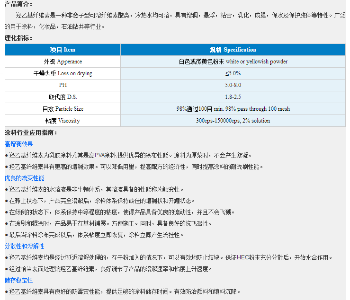Click the 储存稳定性 link

pyautogui.click(x=19, y=280)
